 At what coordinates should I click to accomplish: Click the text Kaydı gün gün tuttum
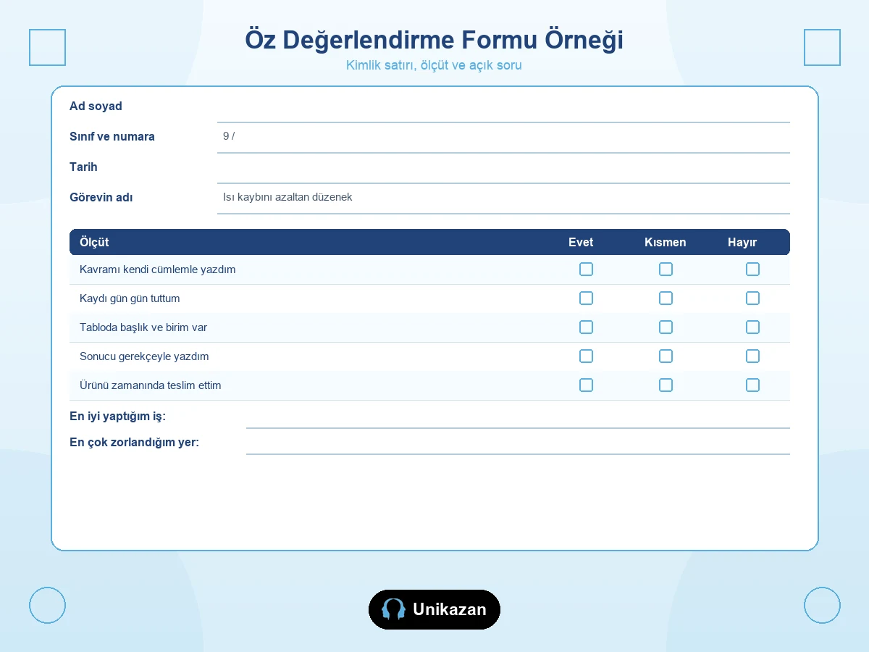pyautogui.click(x=130, y=298)
